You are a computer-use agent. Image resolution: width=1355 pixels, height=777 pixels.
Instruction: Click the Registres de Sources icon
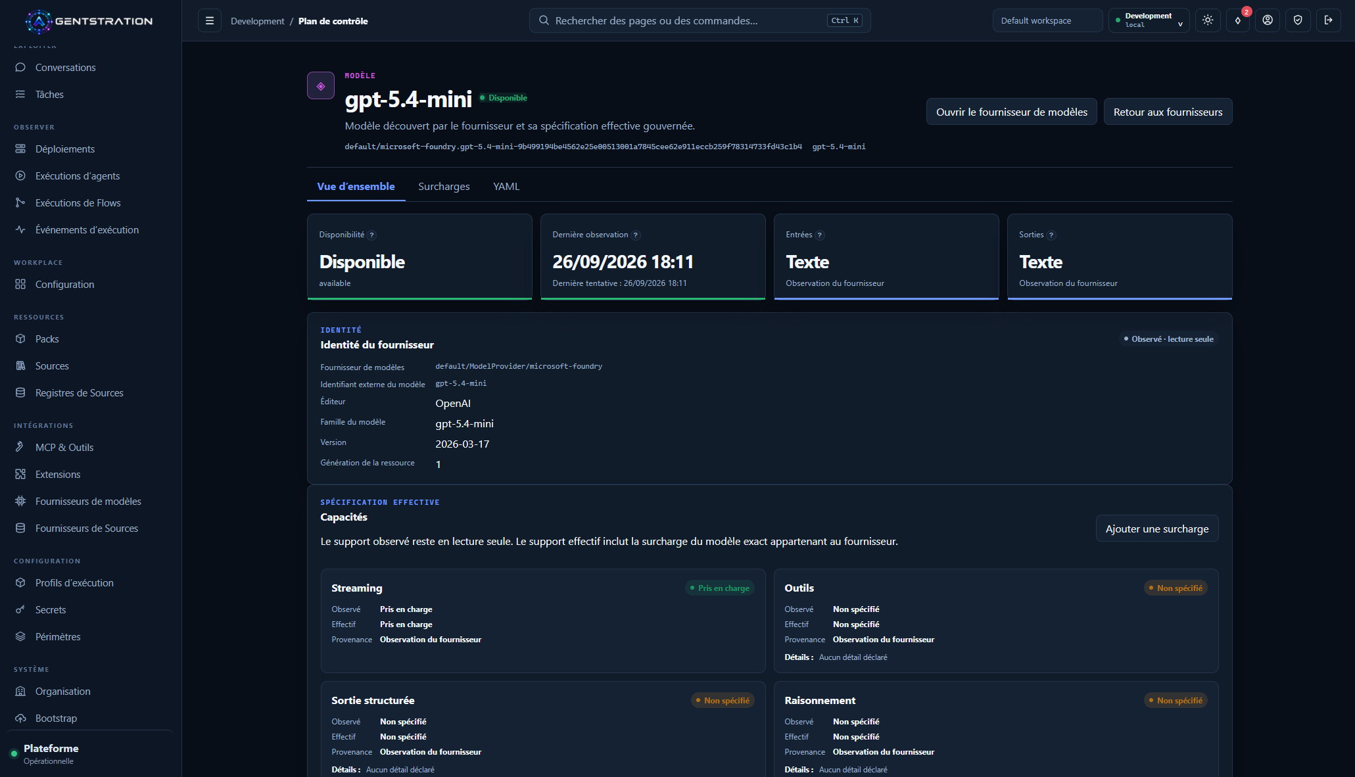tap(20, 393)
